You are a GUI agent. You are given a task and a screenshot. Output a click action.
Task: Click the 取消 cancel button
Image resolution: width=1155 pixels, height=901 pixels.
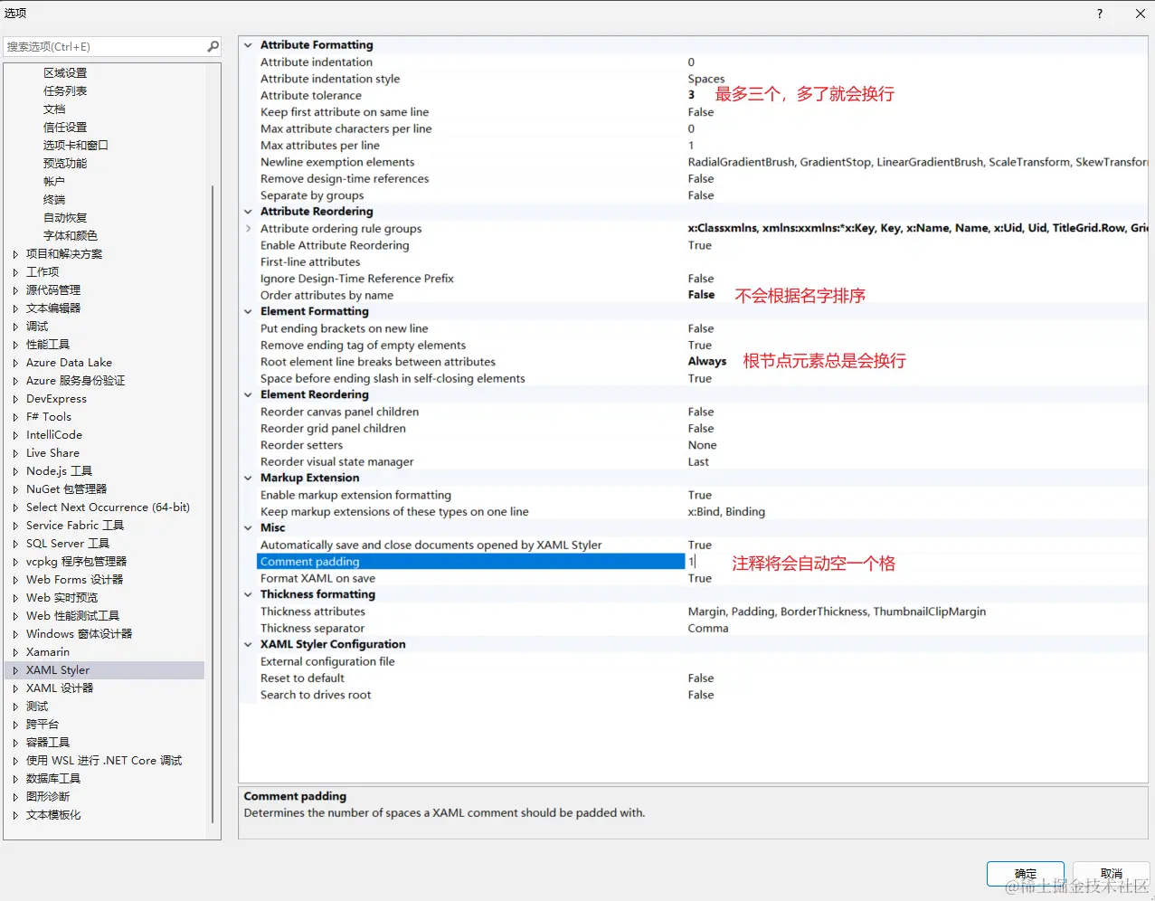coord(1112,874)
